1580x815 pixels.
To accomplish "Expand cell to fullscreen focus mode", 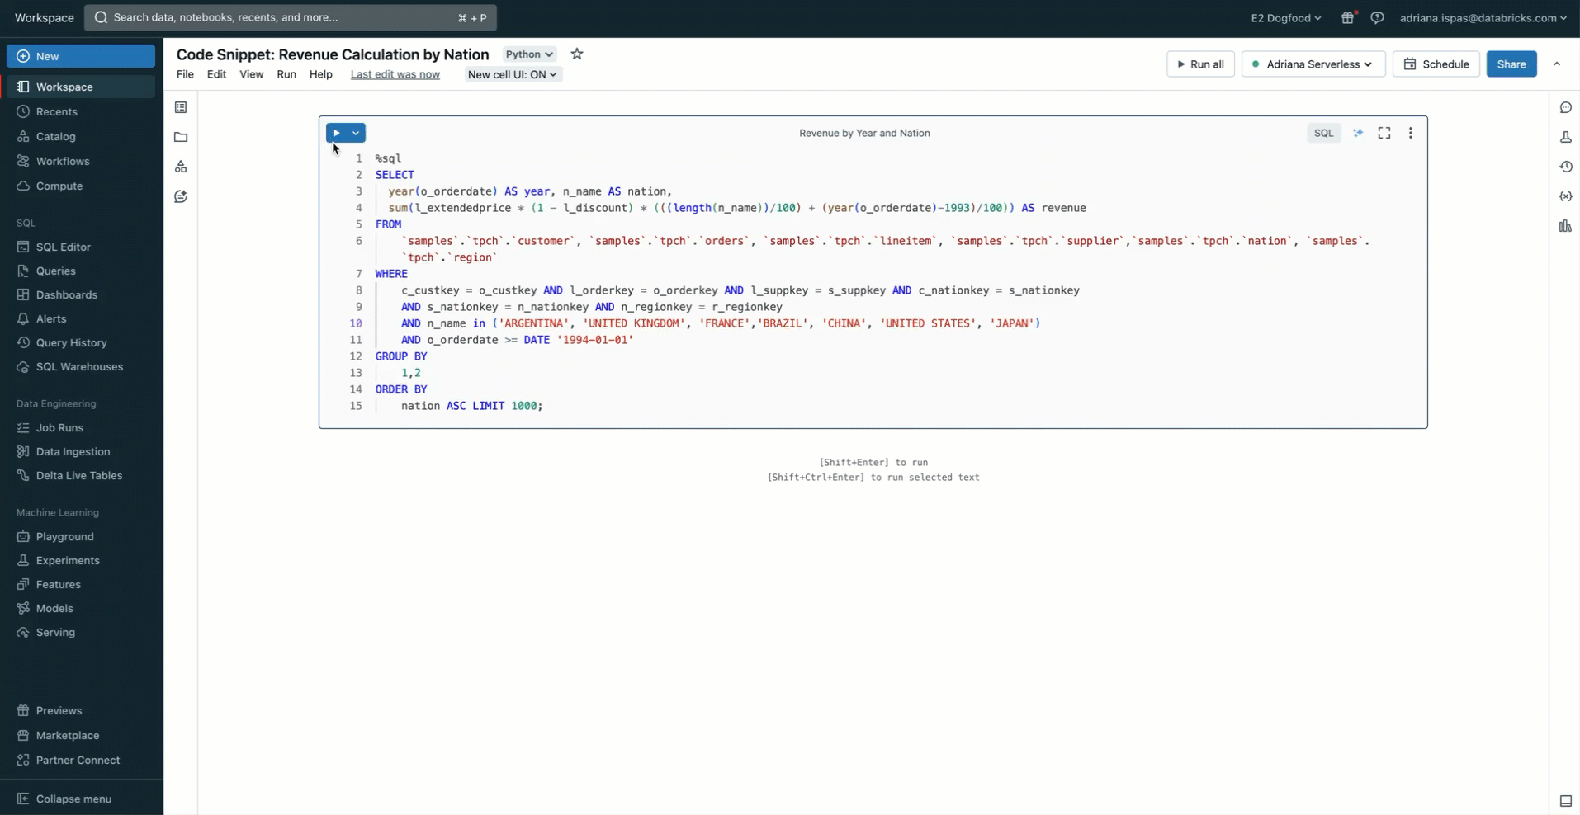I will [x=1384, y=133].
